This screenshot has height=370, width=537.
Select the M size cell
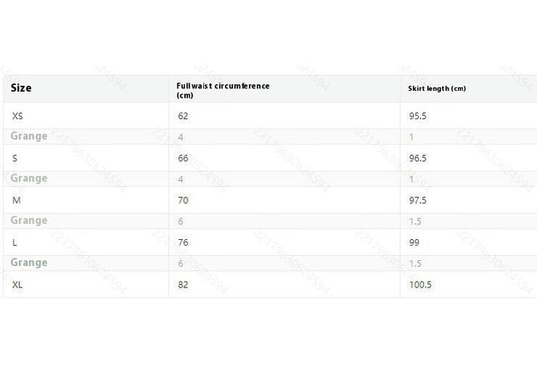(17, 200)
